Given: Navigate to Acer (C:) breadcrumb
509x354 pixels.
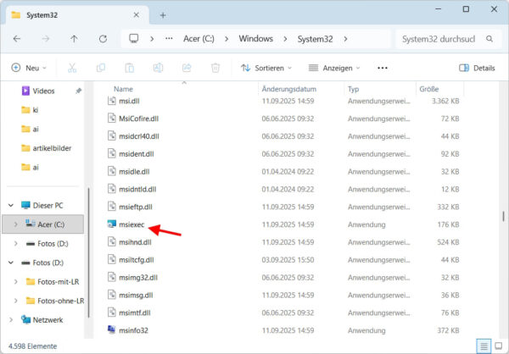Looking at the screenshot, I should point(199,39).
